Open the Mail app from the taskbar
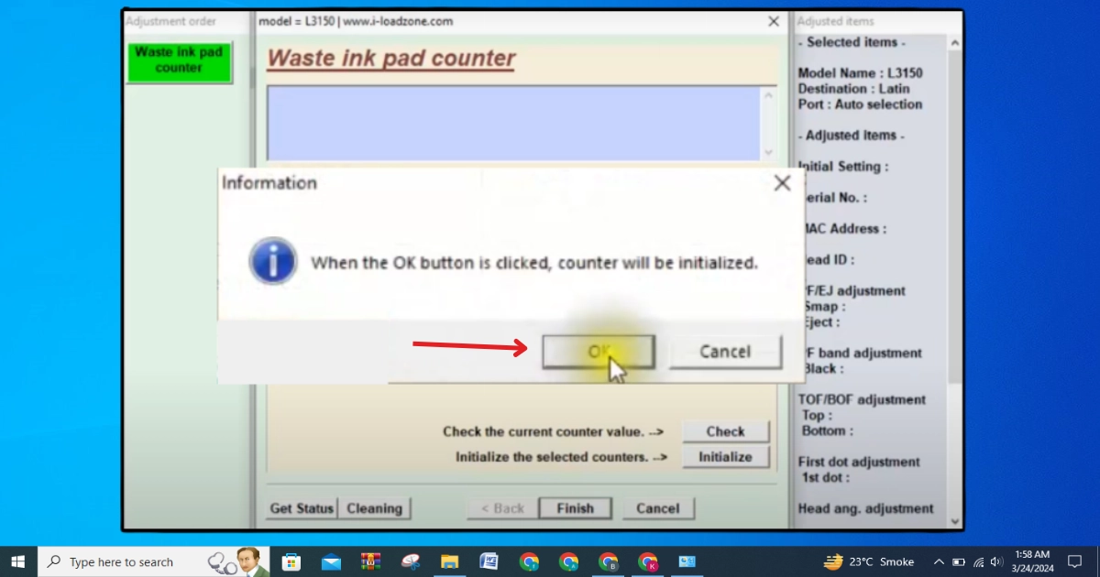This screenshot has width=1100, height=577. 331,561
